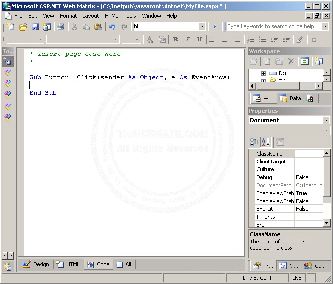Viewport: 333px width, 284px height.
Task: Click the background color bucket icon
Action: [162, 40]
